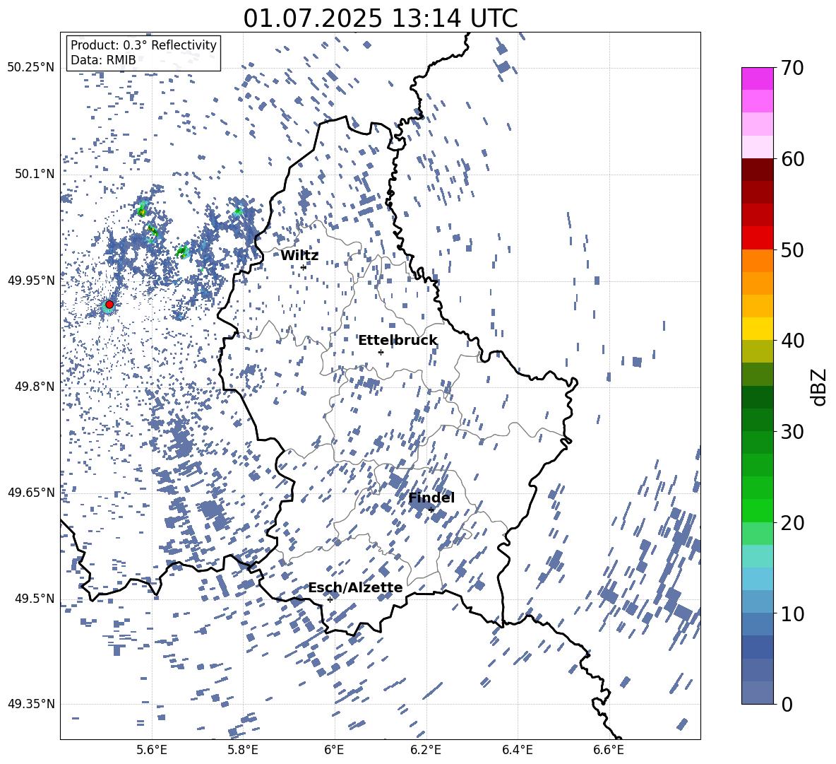
Task: Click the 50.25°N latitude label
Action: pos(31,68)
